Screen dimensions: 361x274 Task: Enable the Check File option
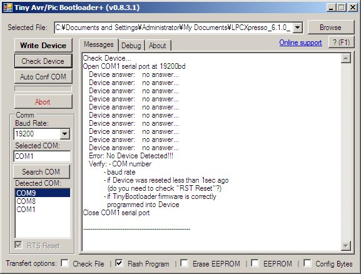[x=65, y=263]
